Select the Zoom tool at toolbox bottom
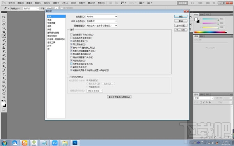 (x=4, y=97)
